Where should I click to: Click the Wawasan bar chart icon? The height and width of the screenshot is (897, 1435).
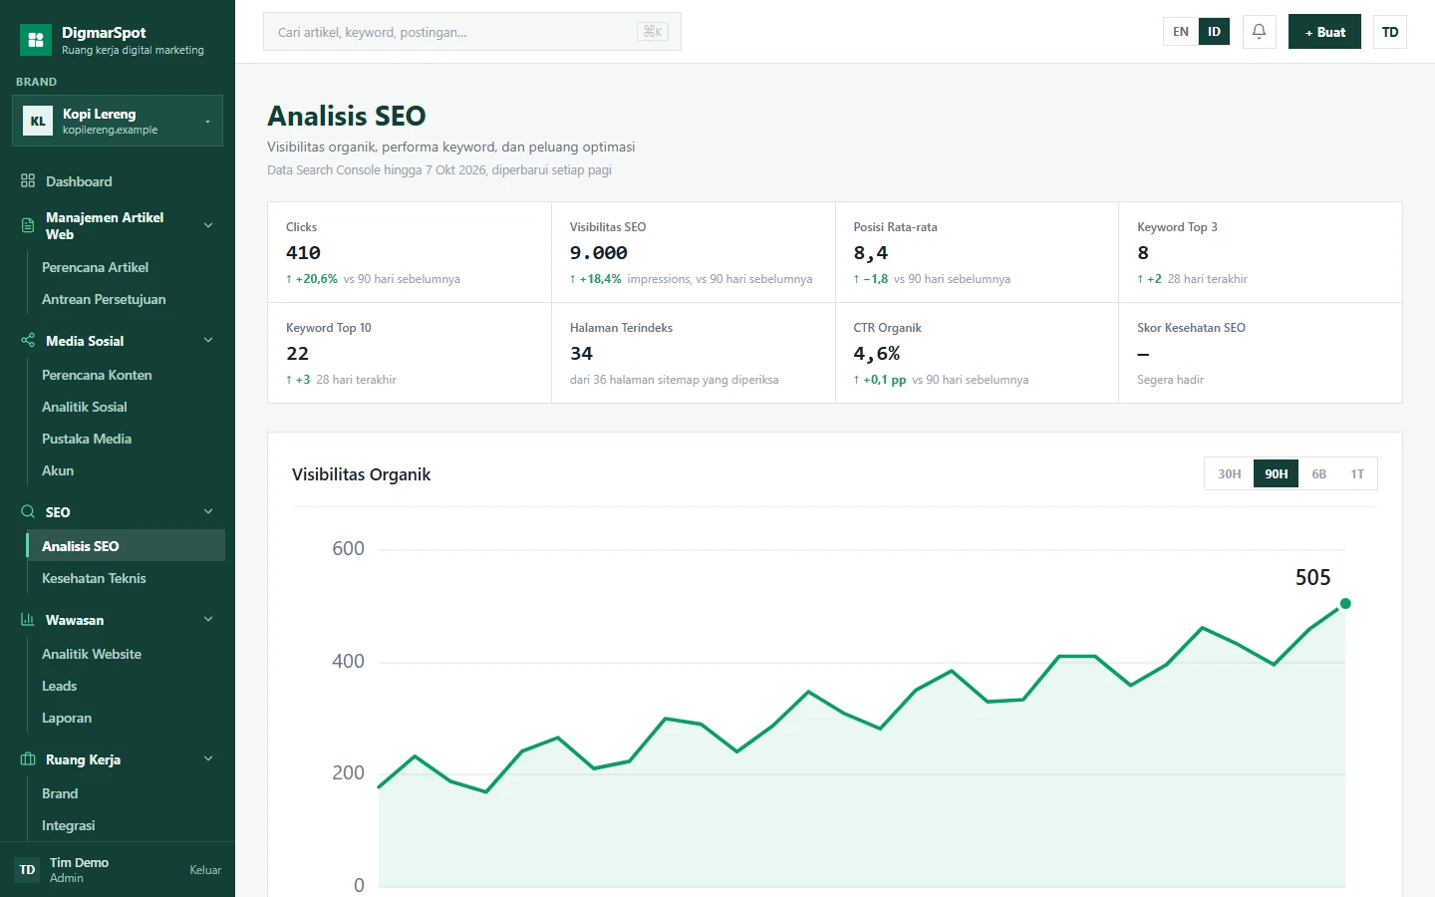[x=28, y=620]
